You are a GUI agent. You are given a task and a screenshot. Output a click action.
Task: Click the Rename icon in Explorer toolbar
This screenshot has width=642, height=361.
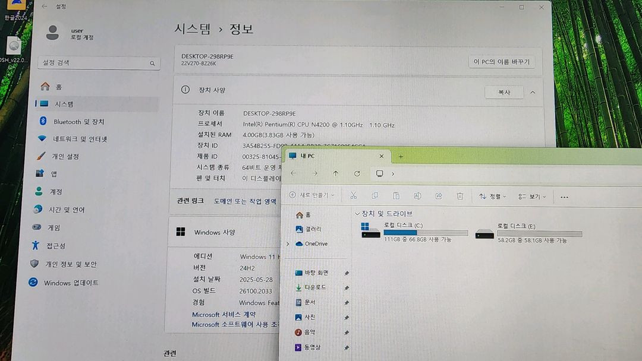[x=417, y=196]
